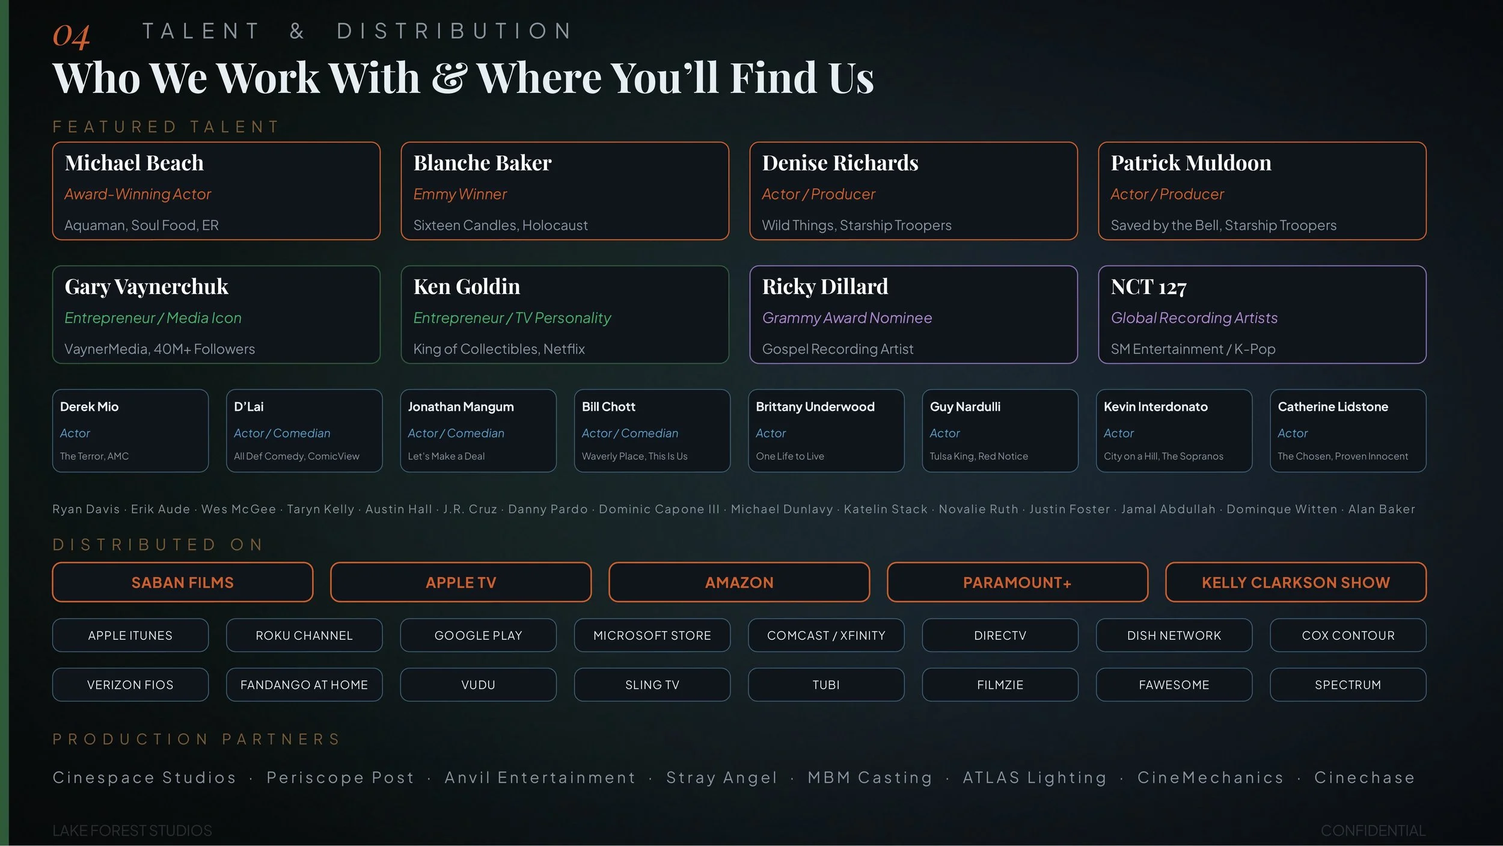
Task: Choose the Google Play pill
Action: click(479, 635)
